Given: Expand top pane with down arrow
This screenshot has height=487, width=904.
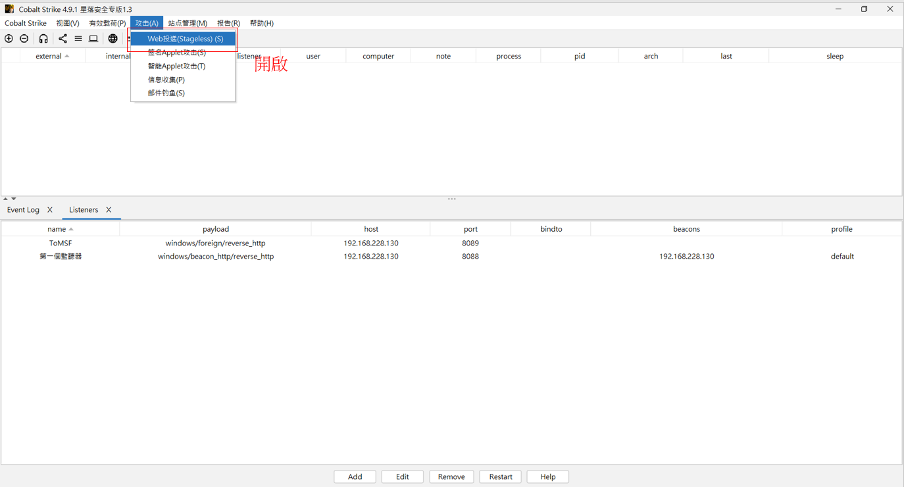Looking at the screenshot, I should 14,199.
